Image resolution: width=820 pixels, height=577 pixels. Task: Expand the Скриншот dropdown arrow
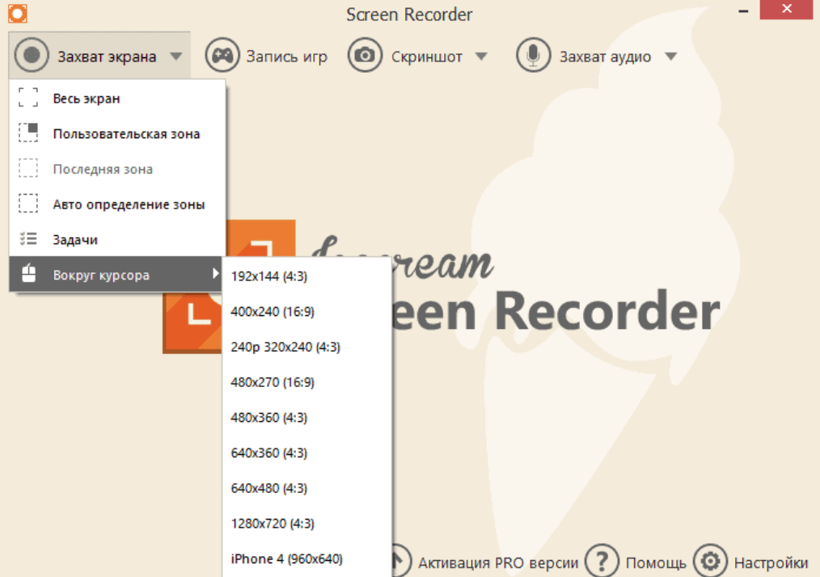tap(481, 56)
